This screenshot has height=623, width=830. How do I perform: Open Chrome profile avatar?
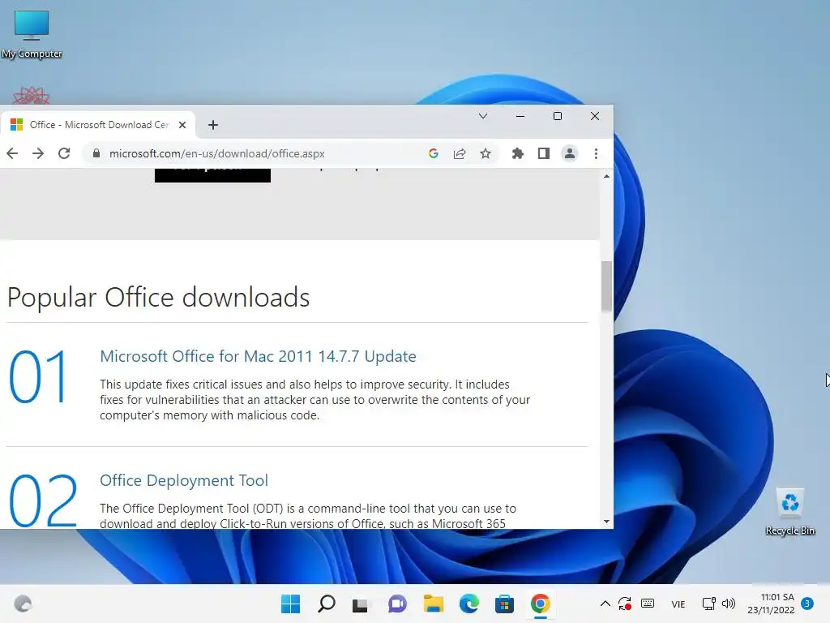tap(570, 153)
